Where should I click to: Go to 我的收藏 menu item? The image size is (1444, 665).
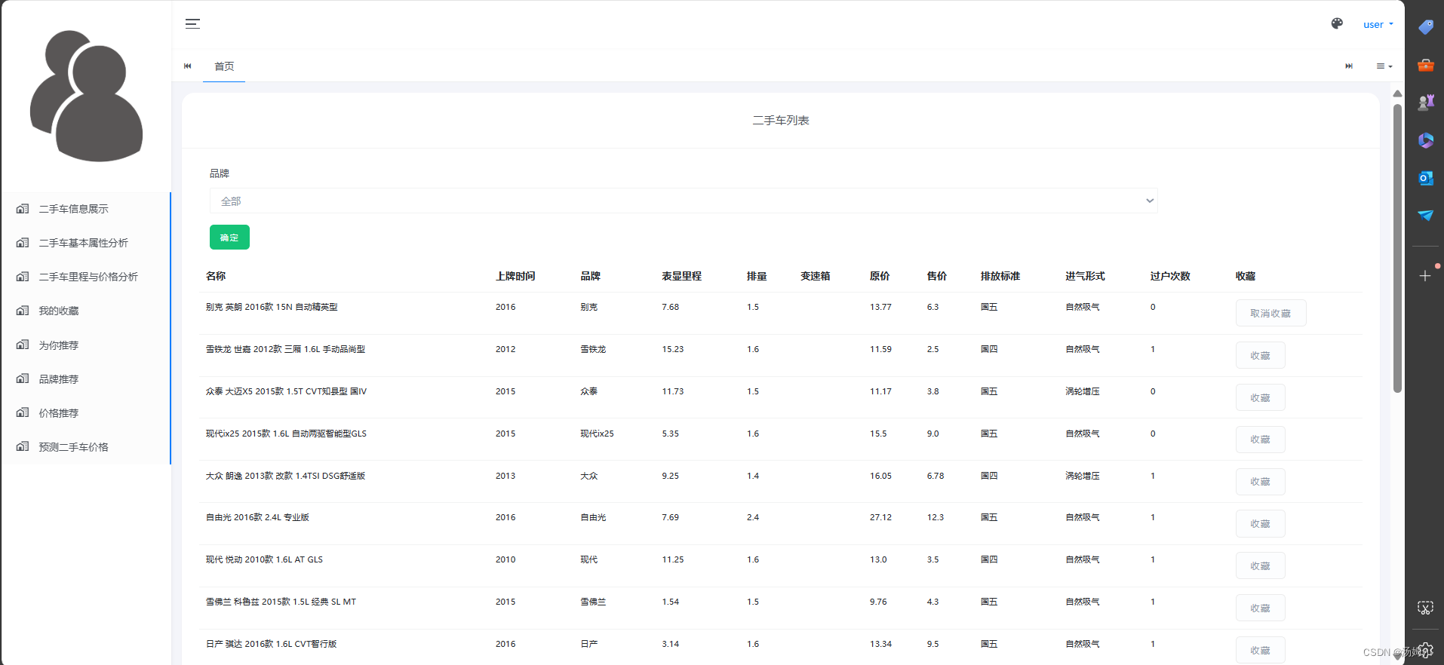click(85, 311)
